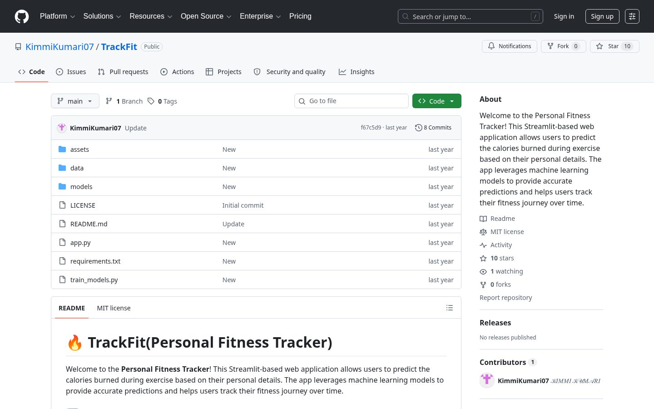This screenshot has width=654, height=409.
Task: Open the main branch dropdown
Action: click(x=75, y=101)
